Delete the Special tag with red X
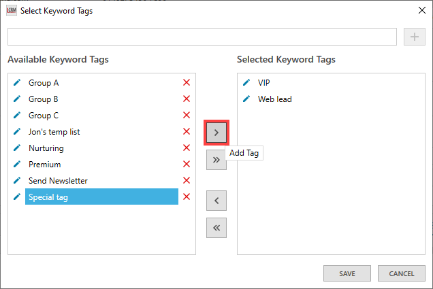The height and width of the screenshot is (289, 433). pyautogui.click(x=187, y=197)
